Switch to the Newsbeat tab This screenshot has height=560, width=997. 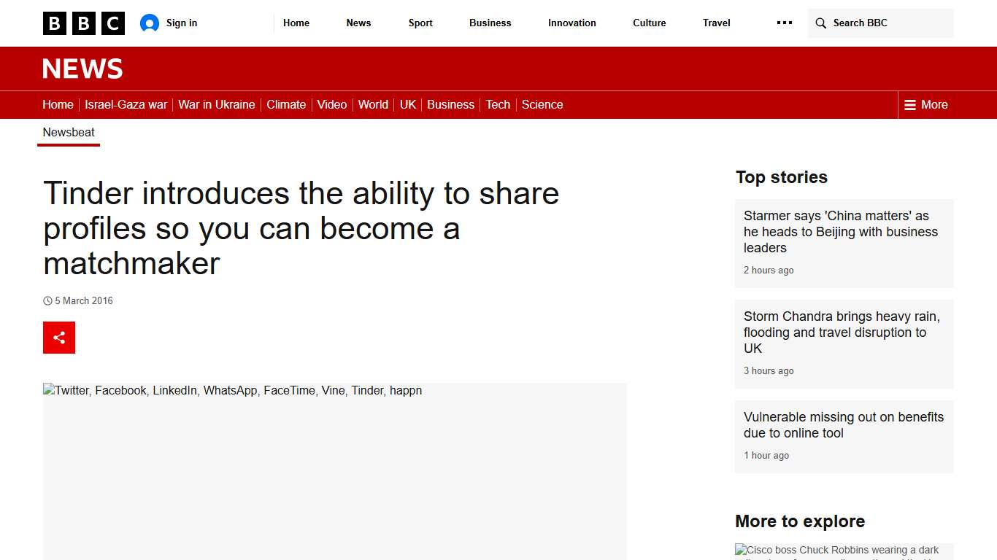[x=68, y=132]
